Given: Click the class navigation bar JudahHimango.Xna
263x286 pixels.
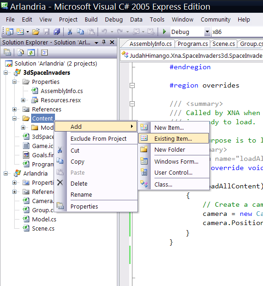Looking at the screenshot, I should point(192,55).
